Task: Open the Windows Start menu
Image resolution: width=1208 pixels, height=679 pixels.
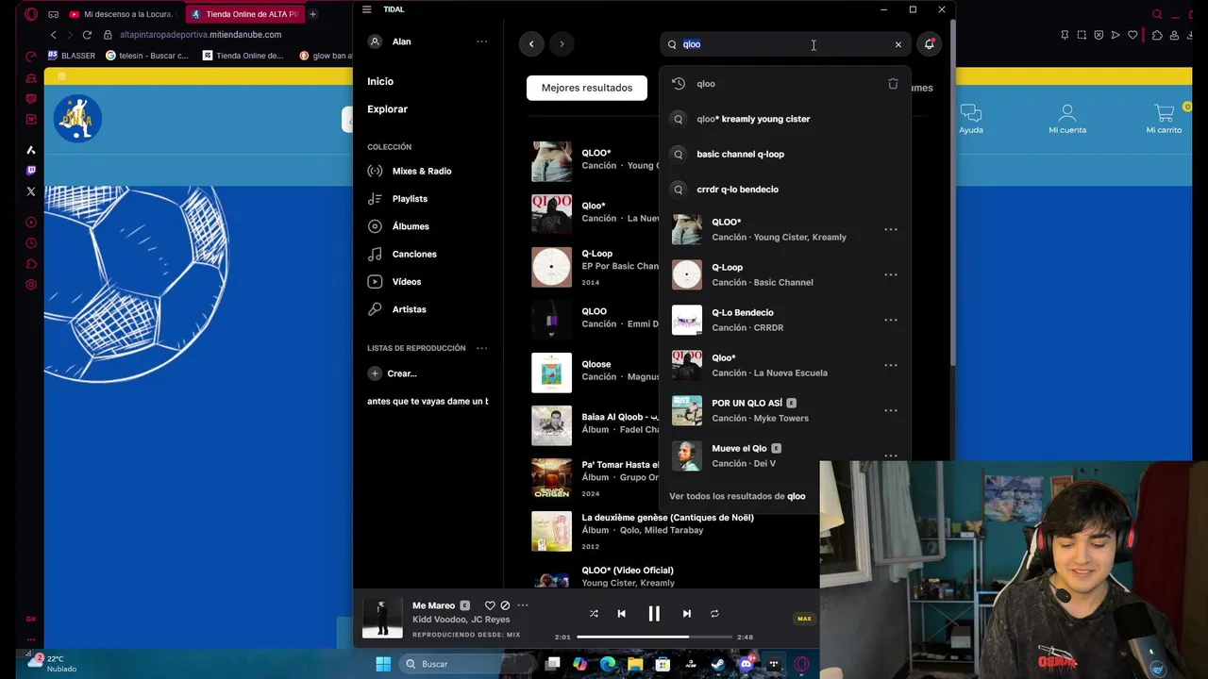Action: point(383,664)
